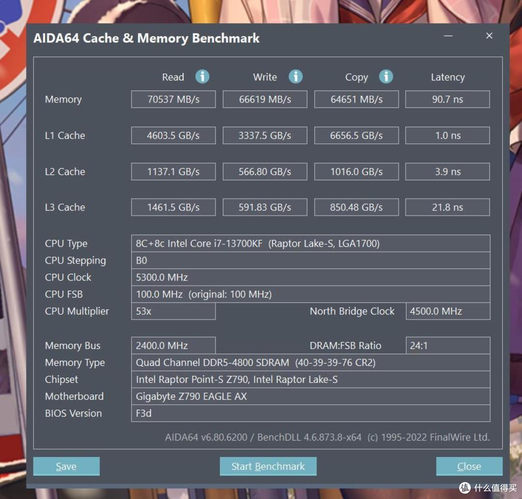Click L3 Cache latency 21.8 ns

pos(448,207)
